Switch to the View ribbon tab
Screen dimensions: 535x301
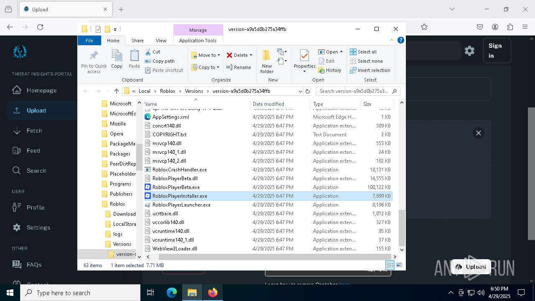tap(161, 41)
